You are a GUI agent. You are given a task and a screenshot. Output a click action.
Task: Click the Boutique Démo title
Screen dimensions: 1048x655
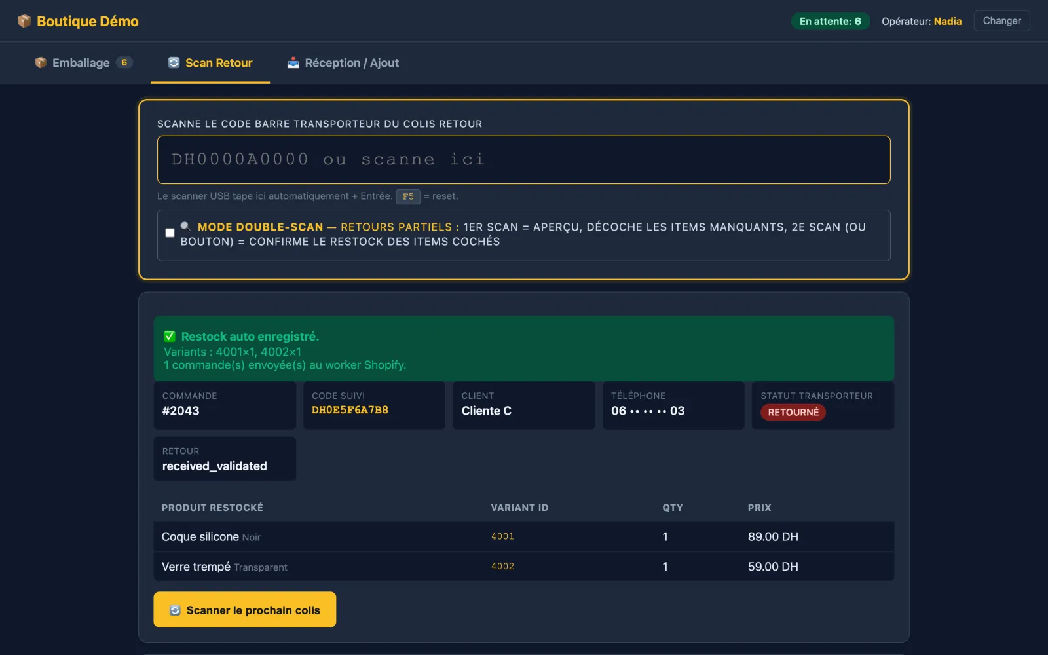tap(88, 21)
